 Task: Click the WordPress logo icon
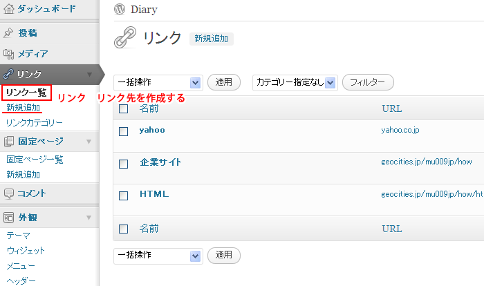[120, 10]
